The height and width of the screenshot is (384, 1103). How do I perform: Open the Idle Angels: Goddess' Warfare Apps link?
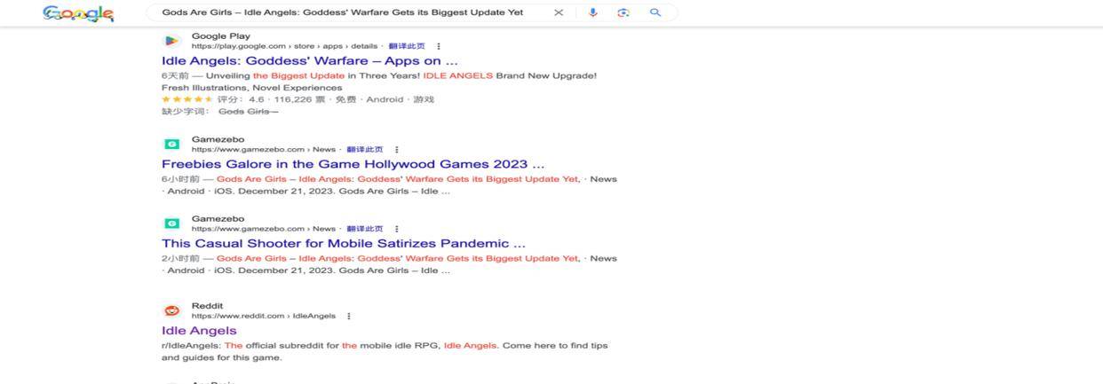point(309,61)
